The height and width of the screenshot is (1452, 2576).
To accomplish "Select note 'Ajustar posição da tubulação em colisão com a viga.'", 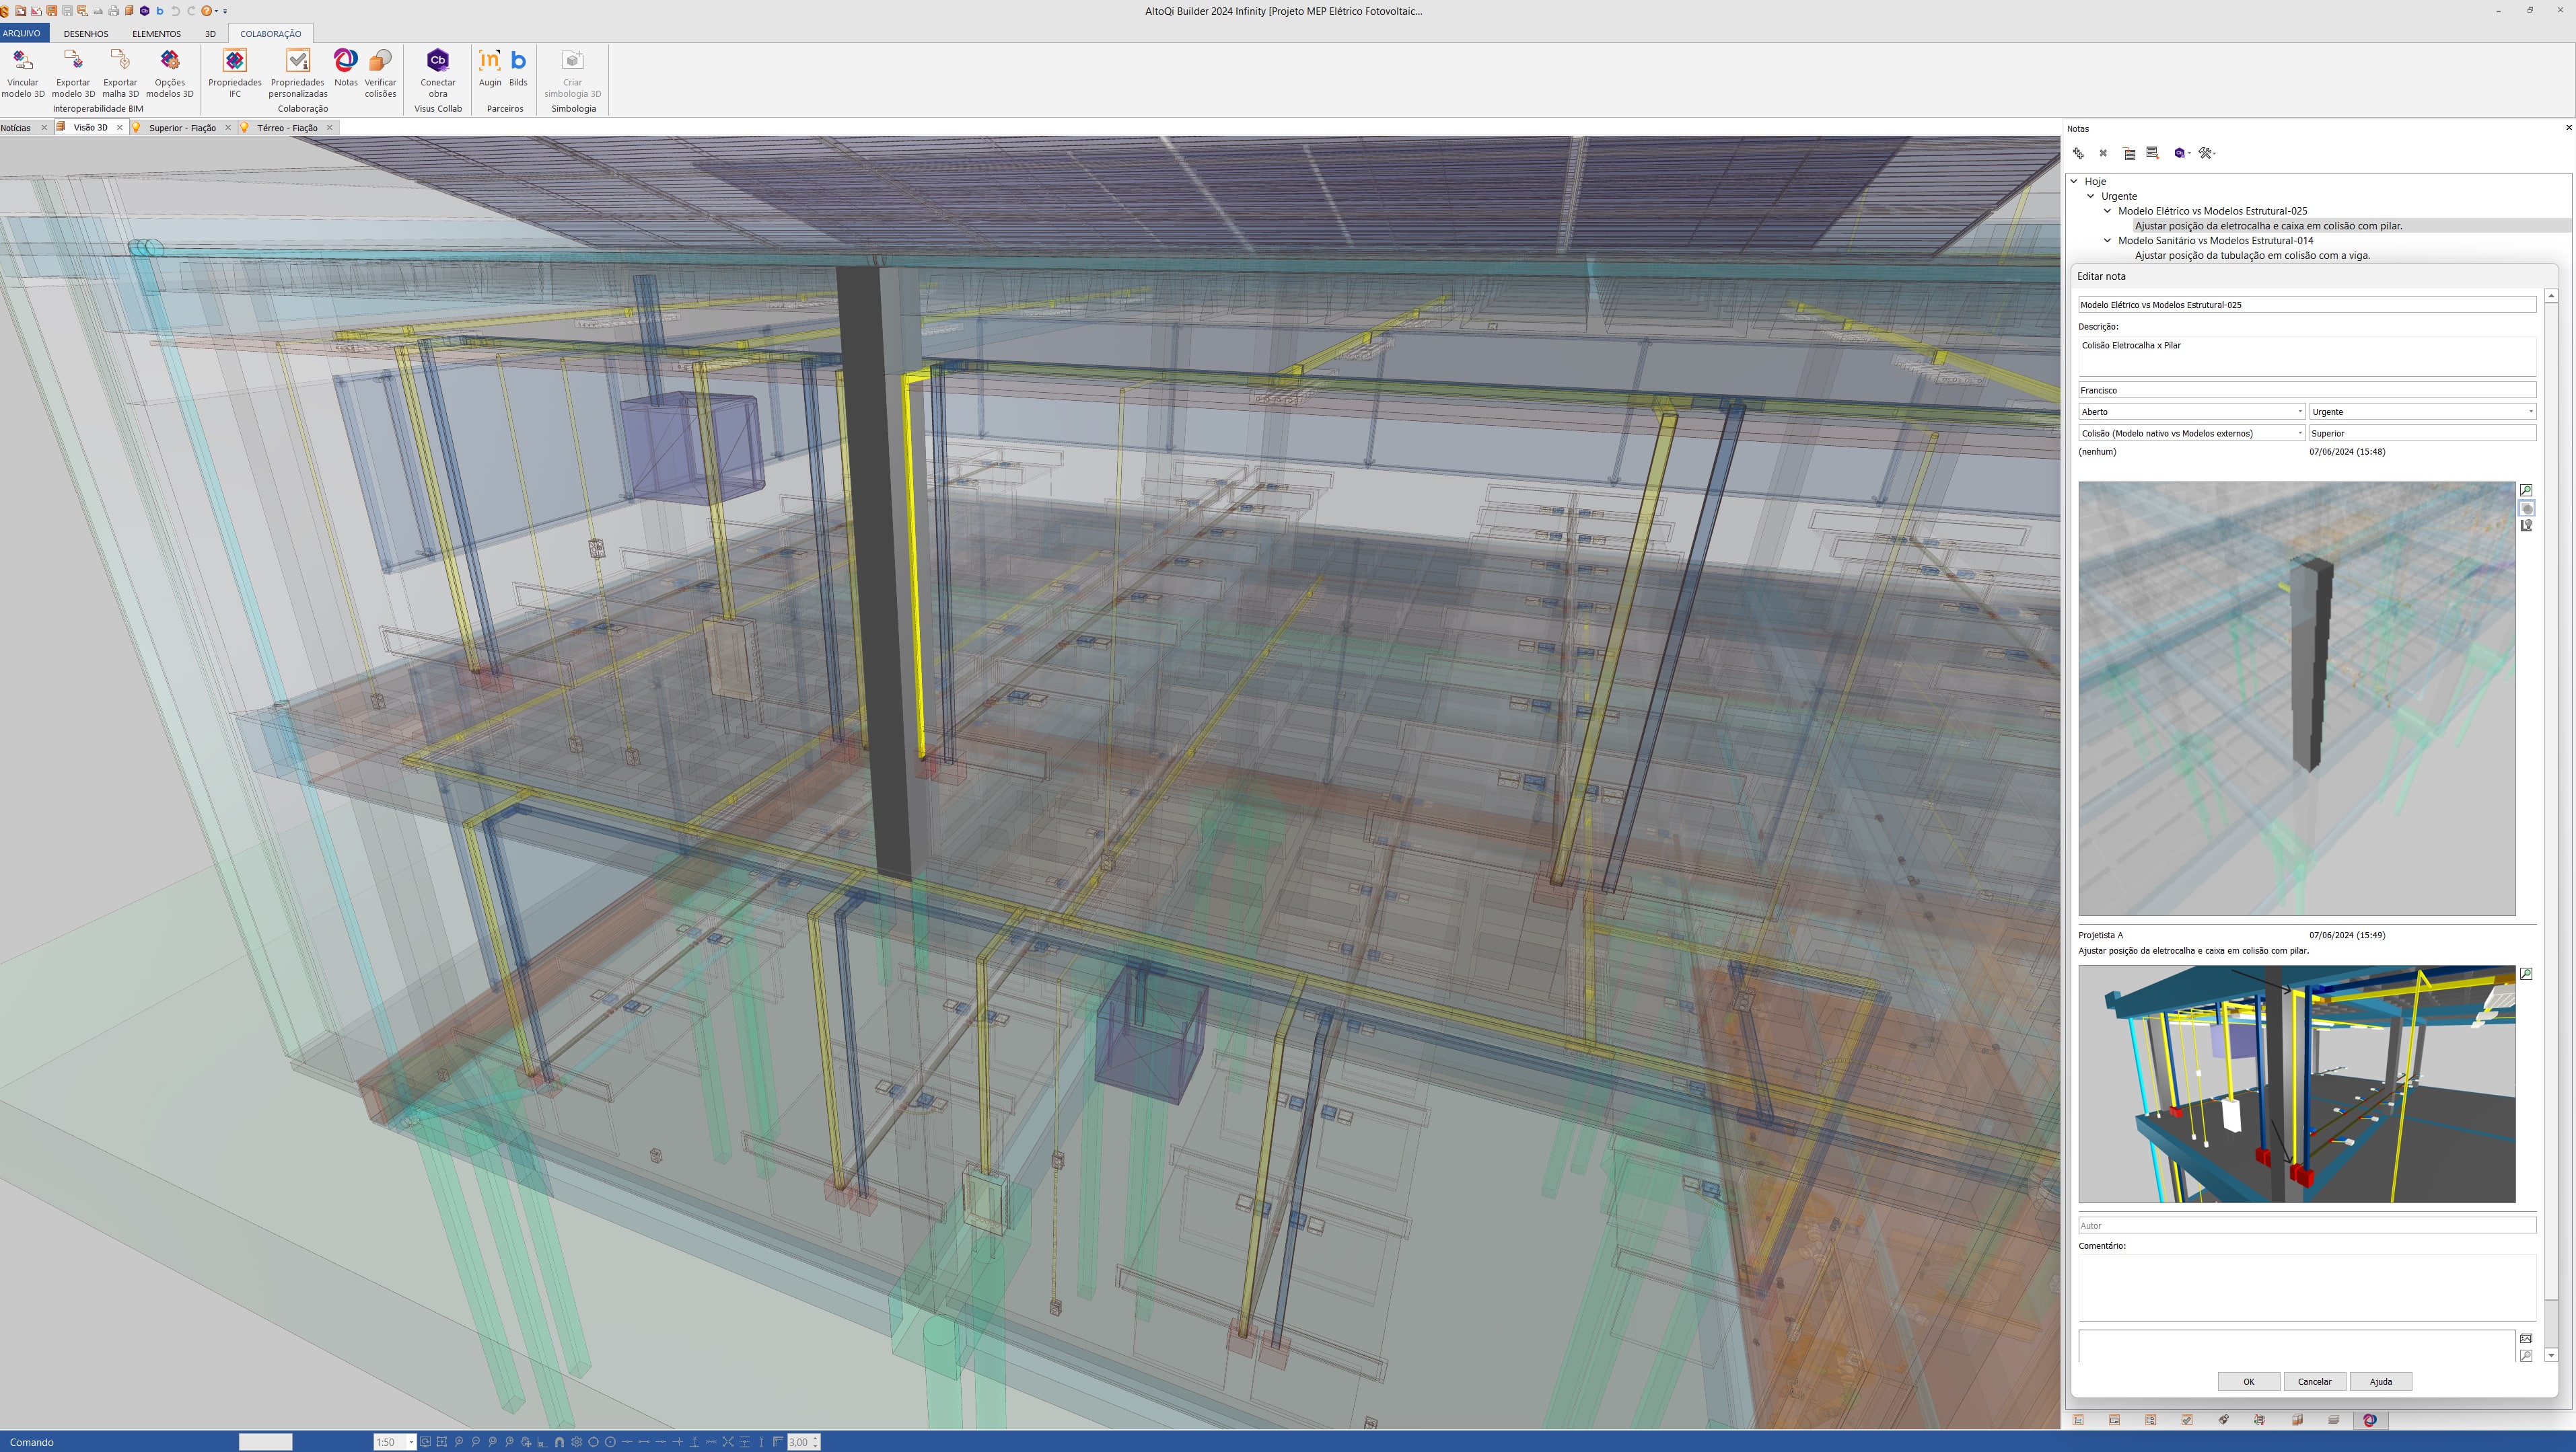I will click(x=2252, y=256).
